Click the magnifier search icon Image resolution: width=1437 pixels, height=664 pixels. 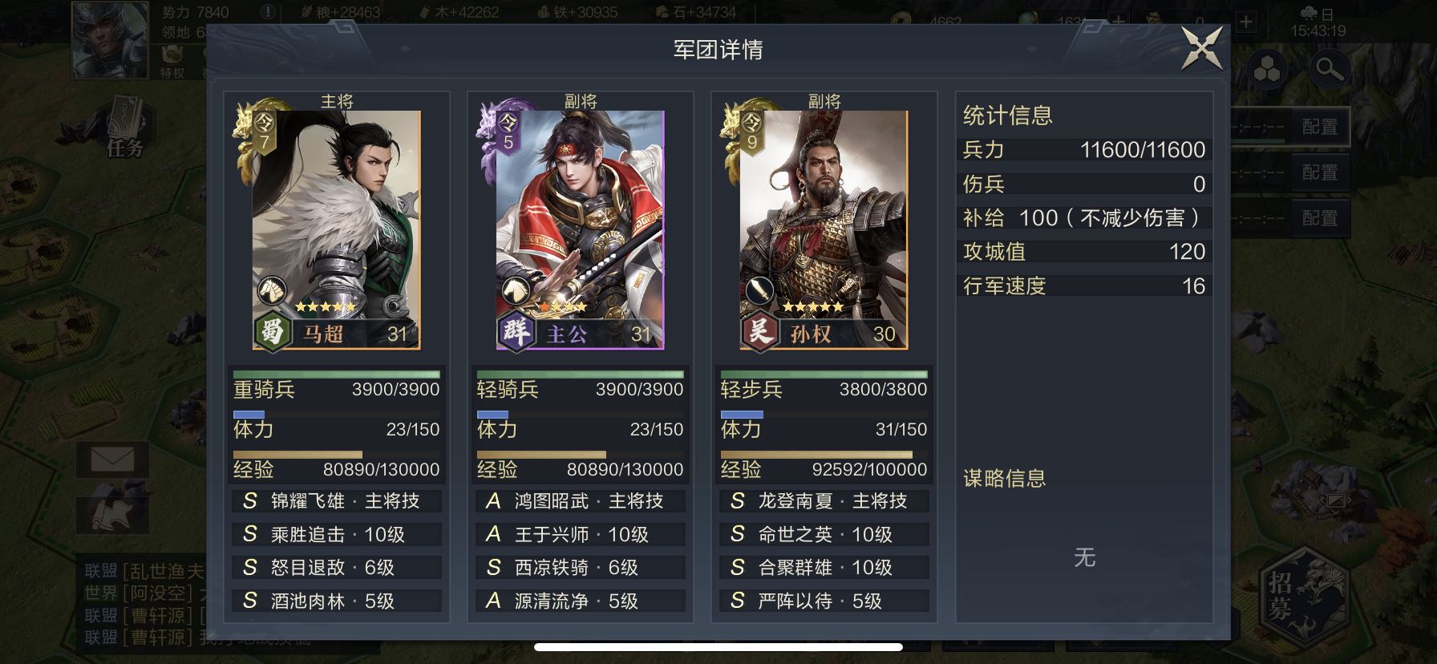[1328, 71]
